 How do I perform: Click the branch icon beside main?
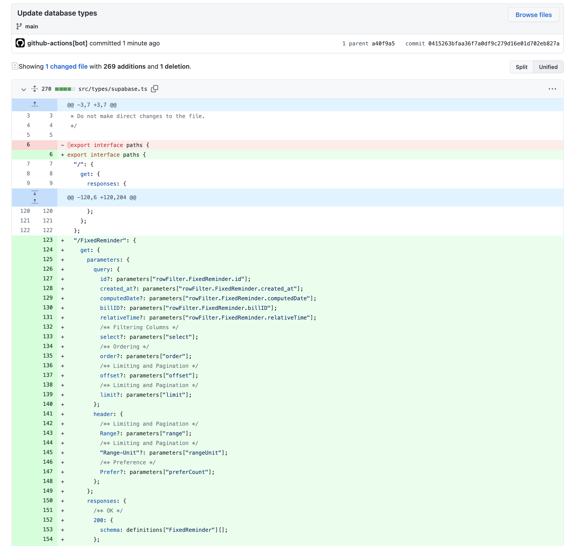(x=19, y=26)
